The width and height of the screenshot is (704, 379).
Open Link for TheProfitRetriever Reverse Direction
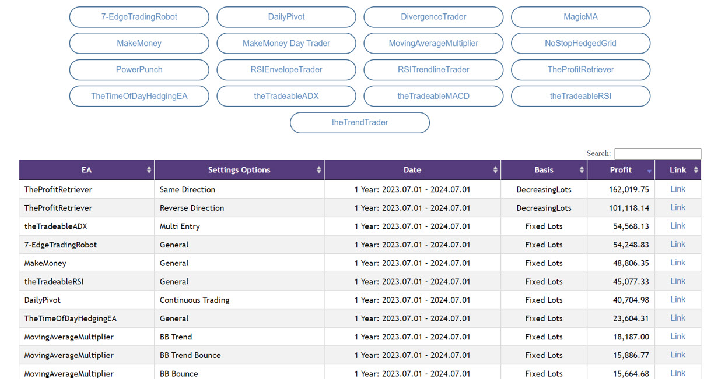pyautogui.click(x=678, y=207)
